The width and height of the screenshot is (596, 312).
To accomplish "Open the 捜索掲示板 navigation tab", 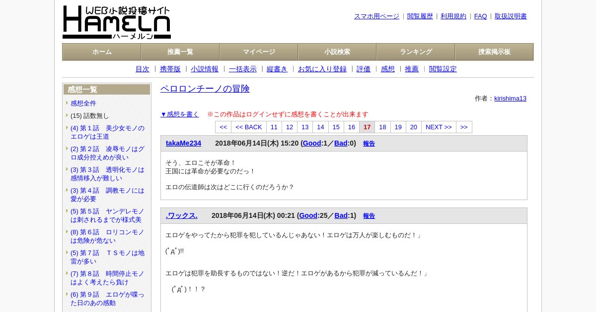I will [x=494, y=52].
